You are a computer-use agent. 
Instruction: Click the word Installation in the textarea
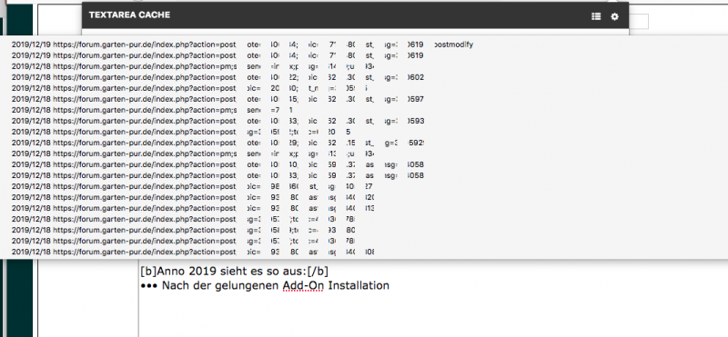[359, 285]
